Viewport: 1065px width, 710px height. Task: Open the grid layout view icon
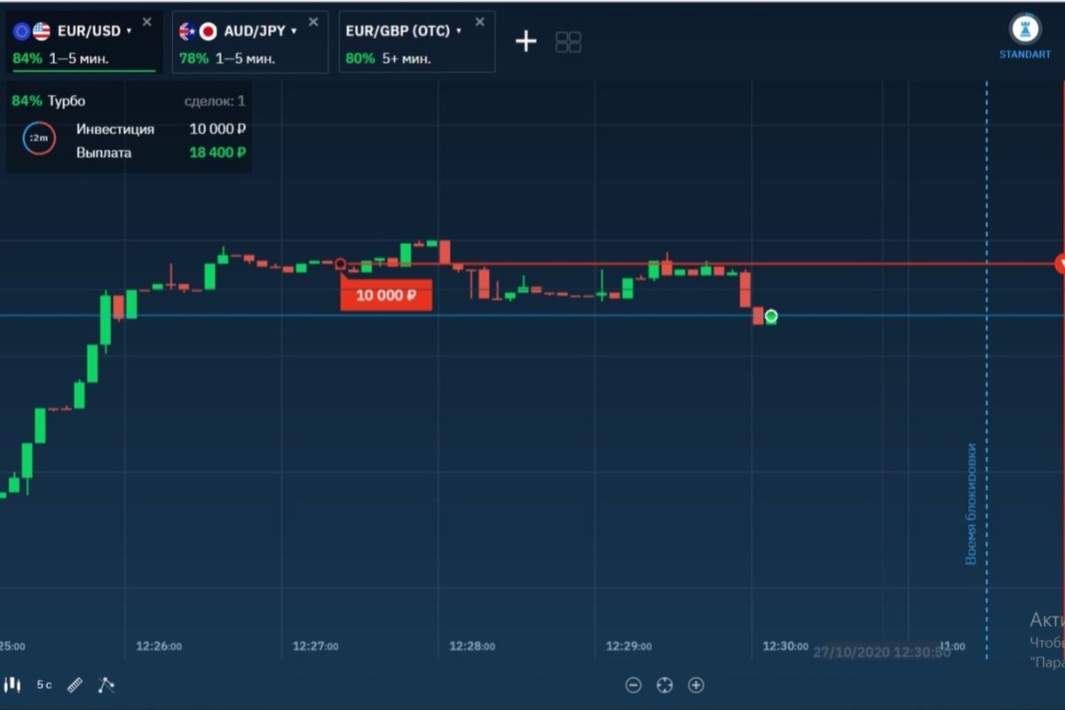[x=568, y=41]
